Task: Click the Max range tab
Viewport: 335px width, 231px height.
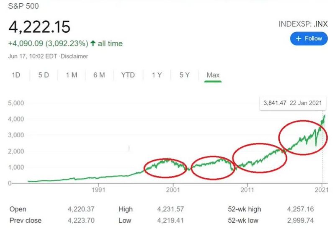Action: (213, 75)
